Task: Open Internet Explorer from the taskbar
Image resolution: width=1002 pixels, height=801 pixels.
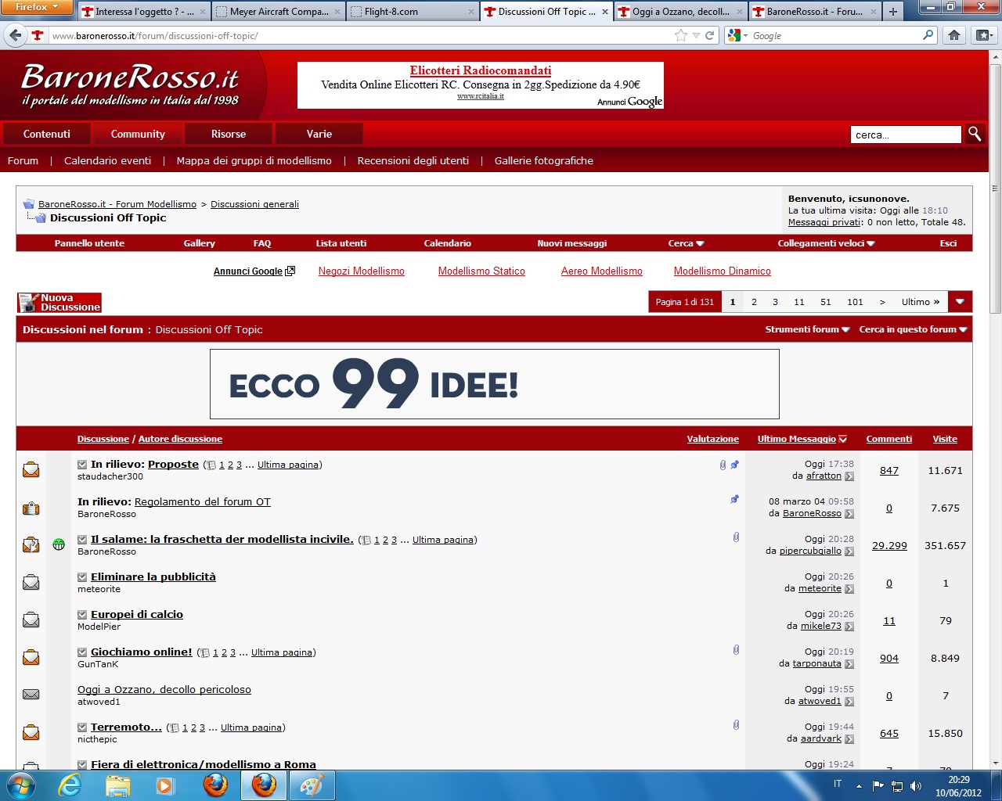Action: (x=70, y=785)
